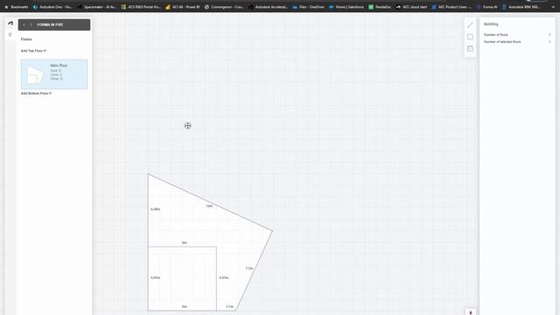
Task: Click the 7.7m edge dimension label
Action: pos(249,269)
